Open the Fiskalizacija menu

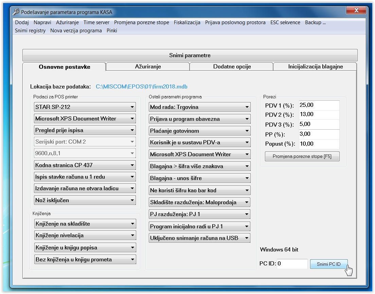(x=187, y=22)
